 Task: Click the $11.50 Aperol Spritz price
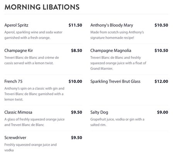75,25
